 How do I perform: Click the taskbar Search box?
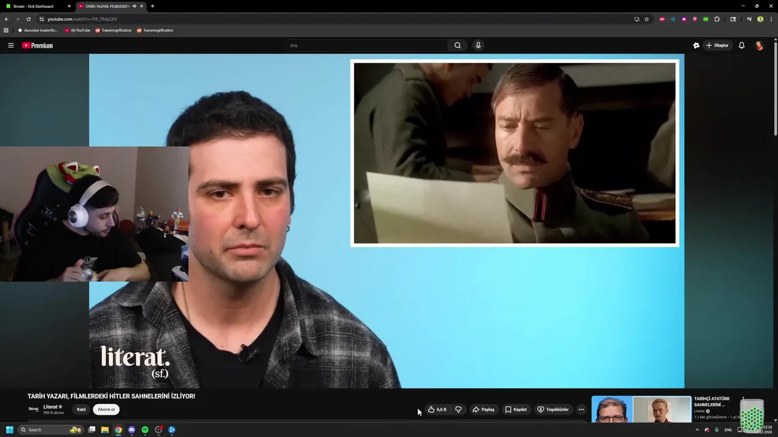(x=50, y=430)
